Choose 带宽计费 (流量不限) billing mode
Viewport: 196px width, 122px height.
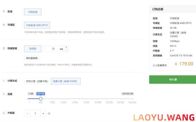pos(37,81)
